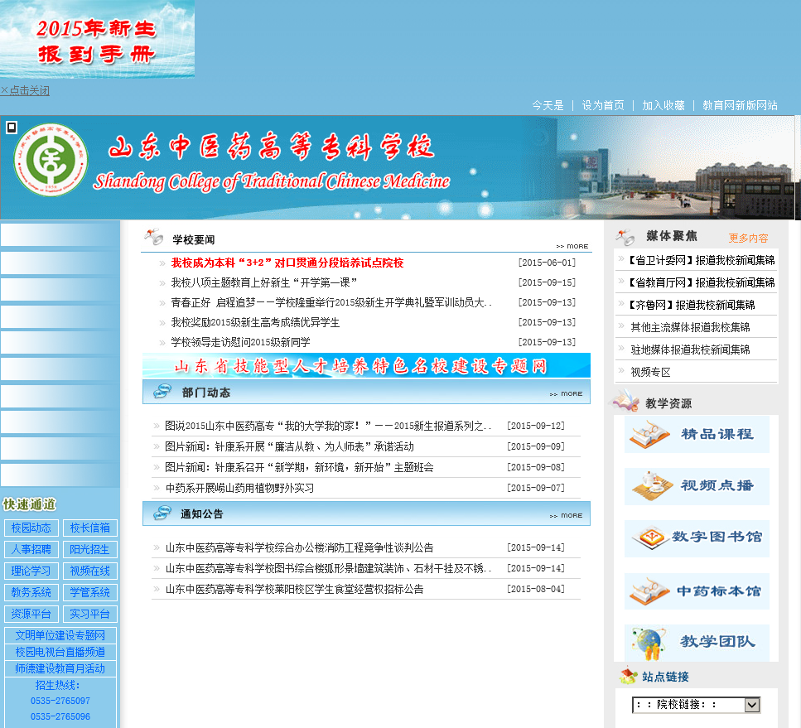Open 数字图书馆 resource button

tap(697, 539)
